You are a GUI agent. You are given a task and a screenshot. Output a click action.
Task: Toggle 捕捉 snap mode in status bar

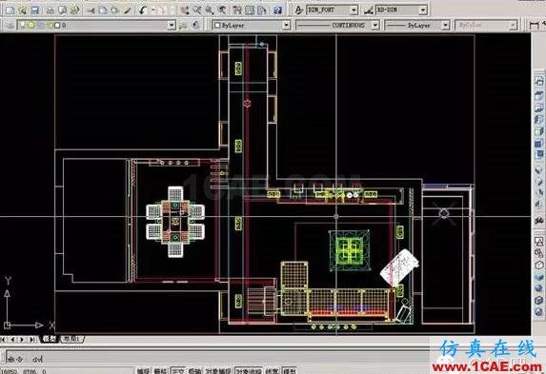point(143,371)
